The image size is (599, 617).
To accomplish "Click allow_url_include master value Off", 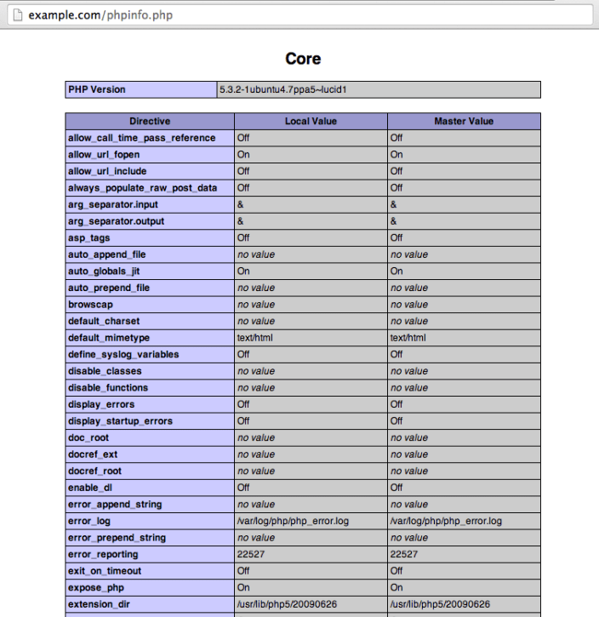I will coord(396,171).
